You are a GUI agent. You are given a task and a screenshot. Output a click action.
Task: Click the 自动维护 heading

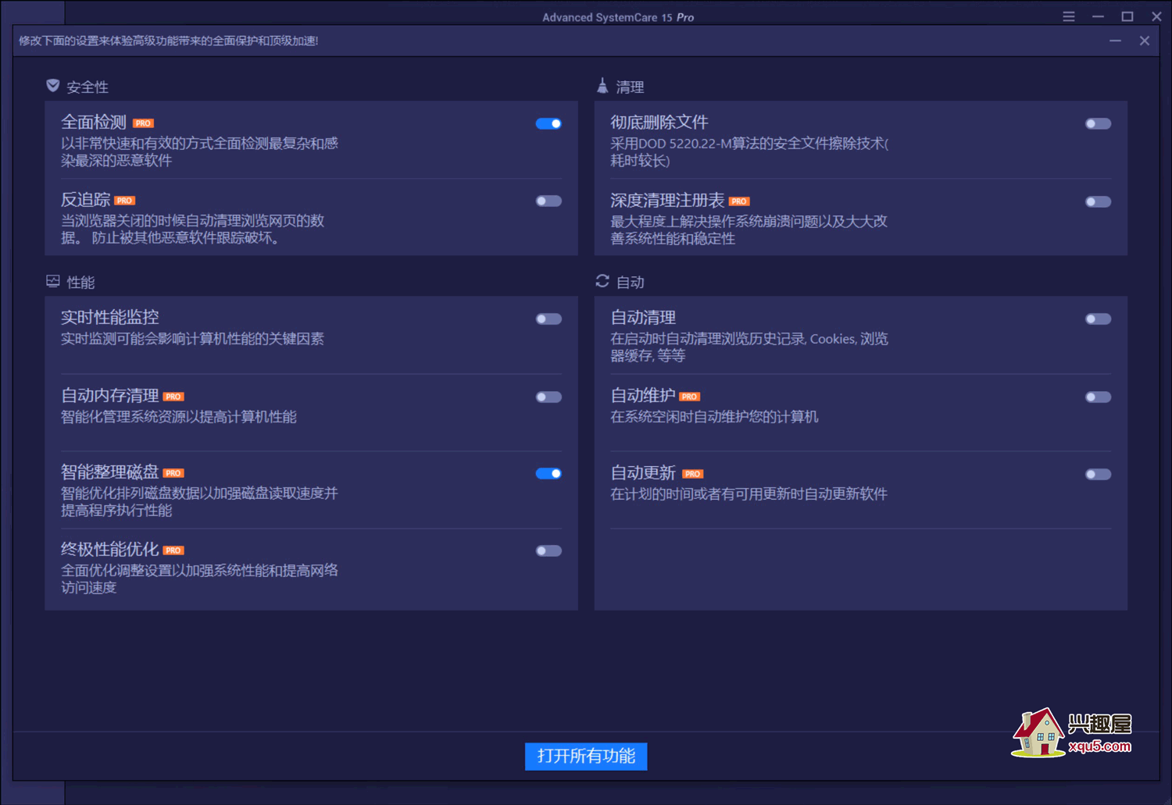coord(643,396)
